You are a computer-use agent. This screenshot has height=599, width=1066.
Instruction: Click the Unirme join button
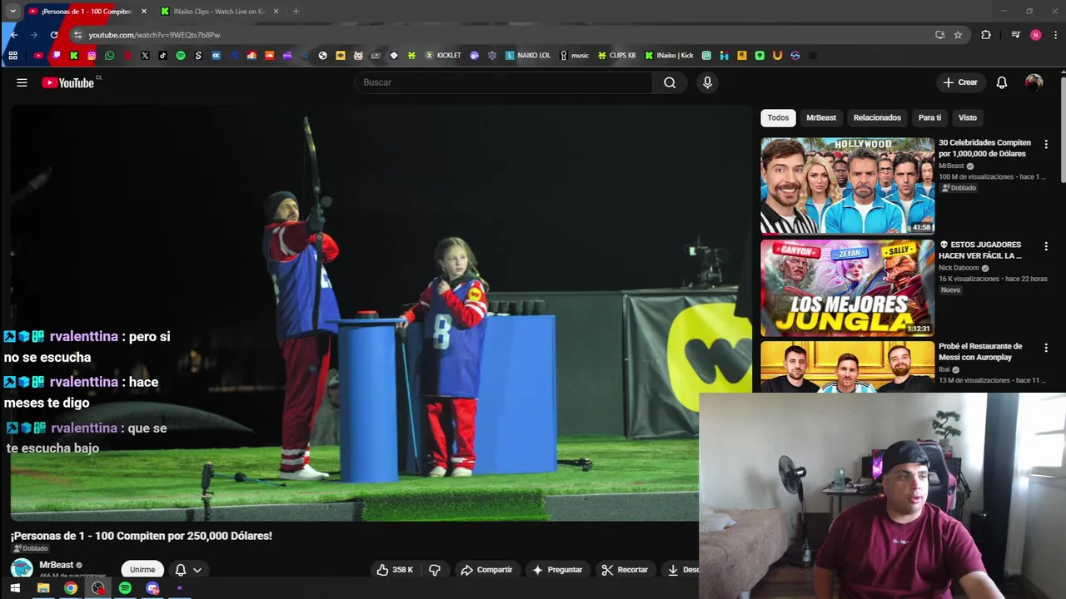click(x=142, y=570)
